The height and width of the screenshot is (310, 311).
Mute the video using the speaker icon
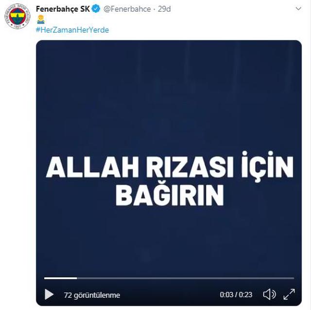[269, 294]
